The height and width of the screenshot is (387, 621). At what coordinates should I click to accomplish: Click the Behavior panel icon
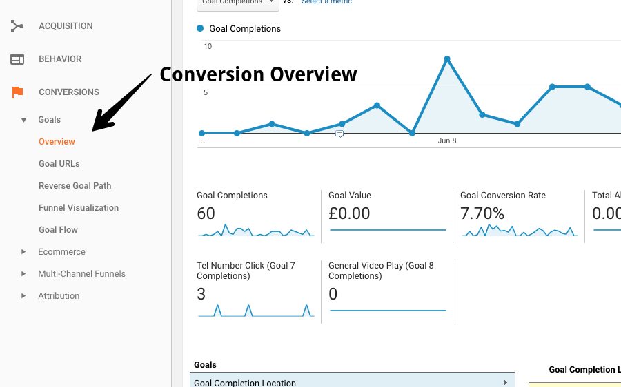pyautogui.click(x=17, y=59)
